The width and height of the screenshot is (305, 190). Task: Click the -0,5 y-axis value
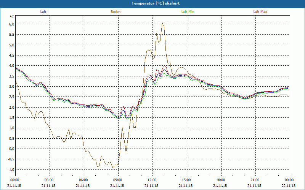tap(11, 159)
